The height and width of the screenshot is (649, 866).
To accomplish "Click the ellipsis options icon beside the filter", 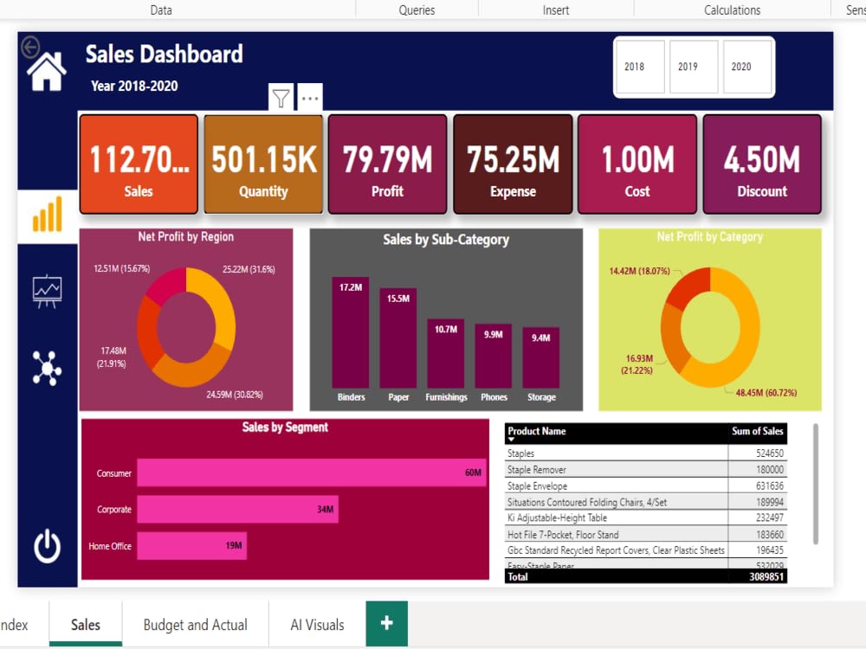I will (310, 98).
